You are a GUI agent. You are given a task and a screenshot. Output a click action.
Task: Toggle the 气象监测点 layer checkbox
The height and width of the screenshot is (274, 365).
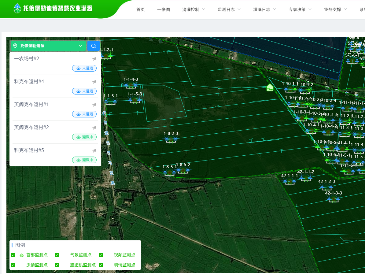pyautogui.click(x=57, y=255)
